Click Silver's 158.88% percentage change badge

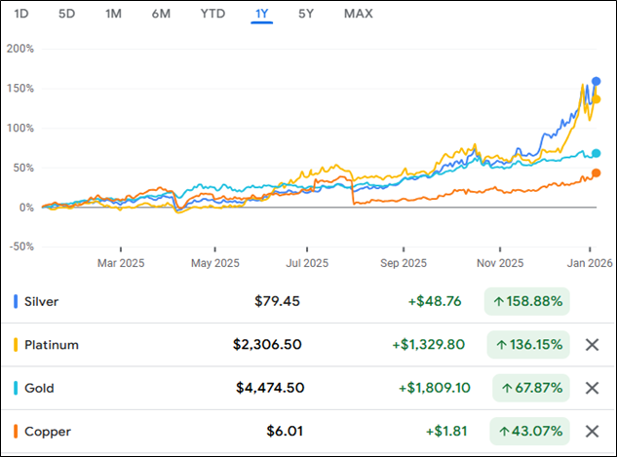tap(527, 302)
